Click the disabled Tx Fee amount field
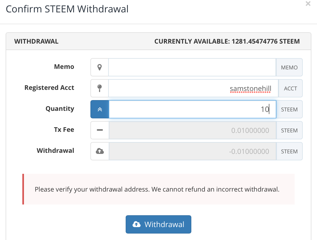 click(192, 130)
